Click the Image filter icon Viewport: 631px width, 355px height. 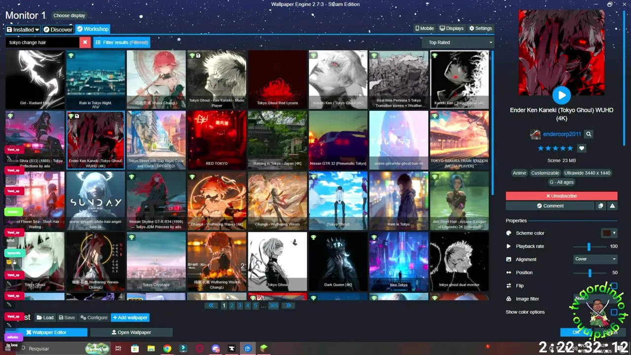pyautogui.click(x=509, y=299)
